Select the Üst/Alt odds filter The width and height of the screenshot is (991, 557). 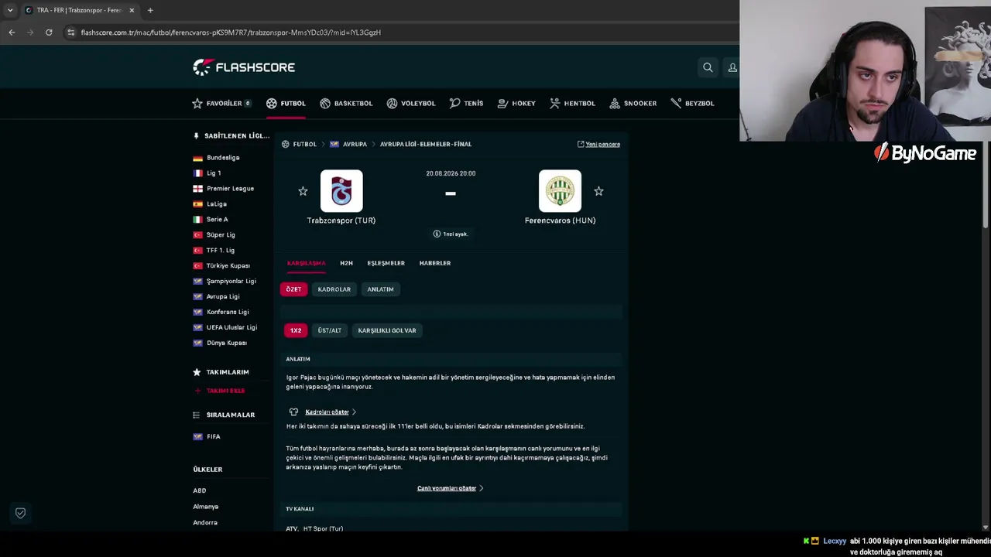coord(330,330)
